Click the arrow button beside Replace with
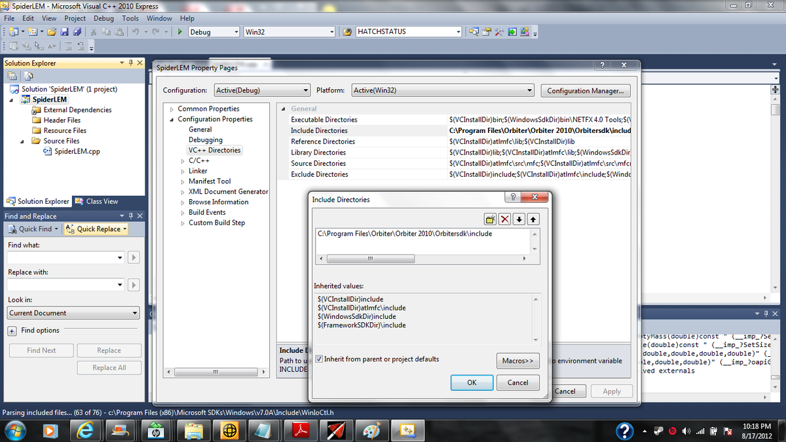The height and width of the screenshot is (442, 786). (134, 285)
